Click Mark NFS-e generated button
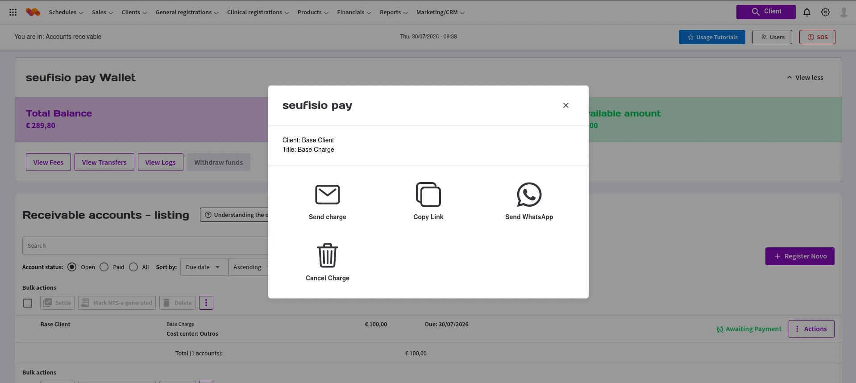This screenshot has width=856, height=383. click(117, 303)
